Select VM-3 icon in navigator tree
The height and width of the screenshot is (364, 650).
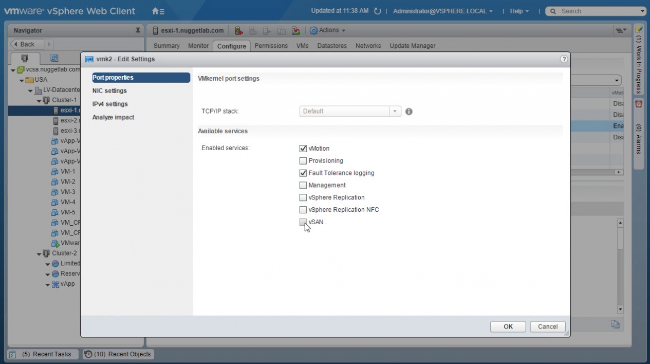click(x=55, y=192)
